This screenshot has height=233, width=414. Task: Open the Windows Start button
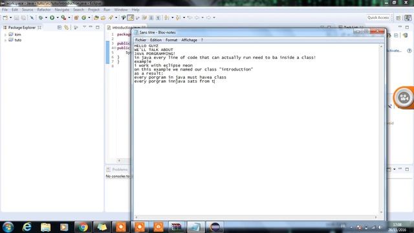point(8,227)
